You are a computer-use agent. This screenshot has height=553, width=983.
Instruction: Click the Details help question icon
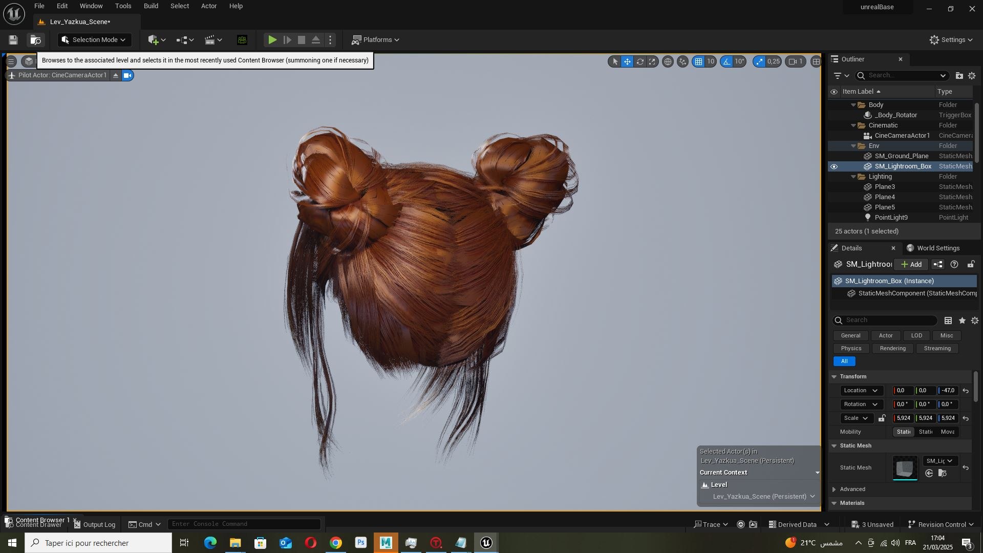click(954, 265)
